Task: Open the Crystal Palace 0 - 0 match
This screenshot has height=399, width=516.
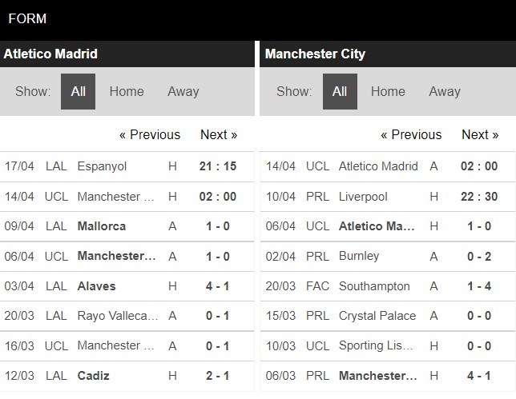Action: (388, 316)
